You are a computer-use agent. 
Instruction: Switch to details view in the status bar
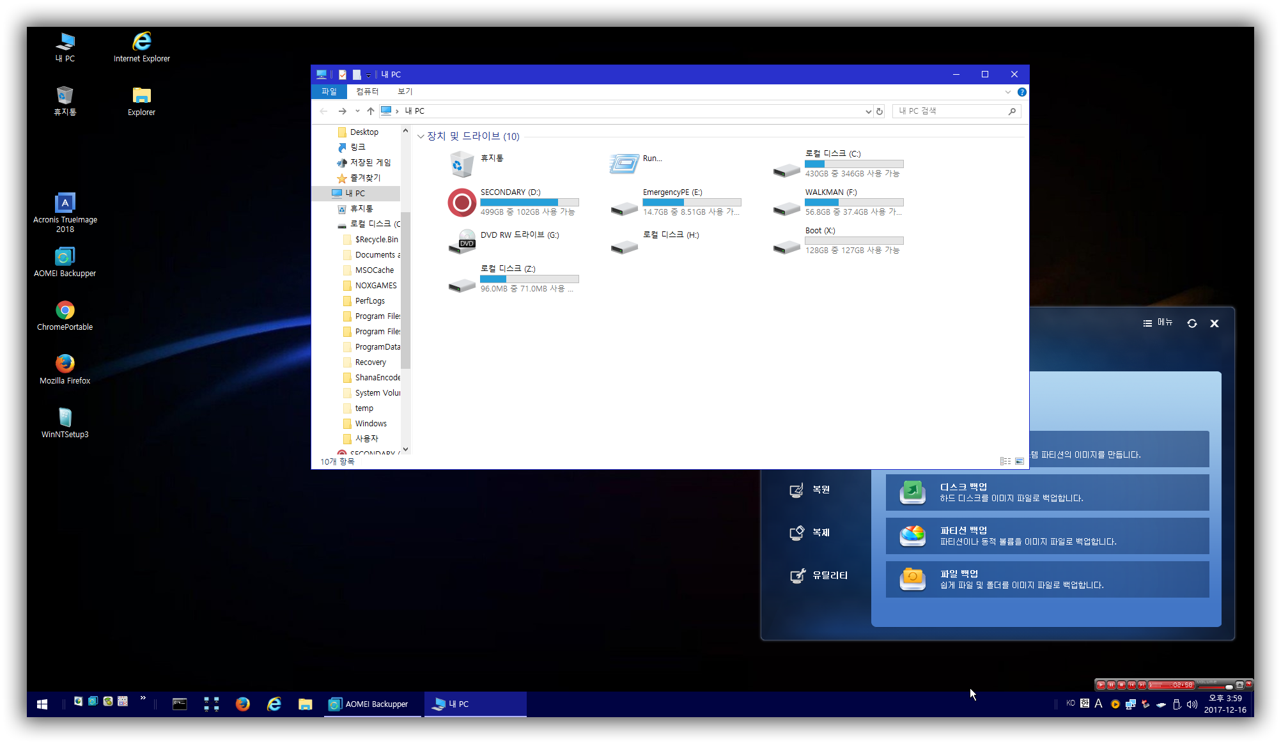[x=1005, y=461]
